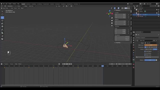The height and width of the screenshot is (90, 160).
Task: Open the Tool properties tab icon
Action: coord(133,35)
